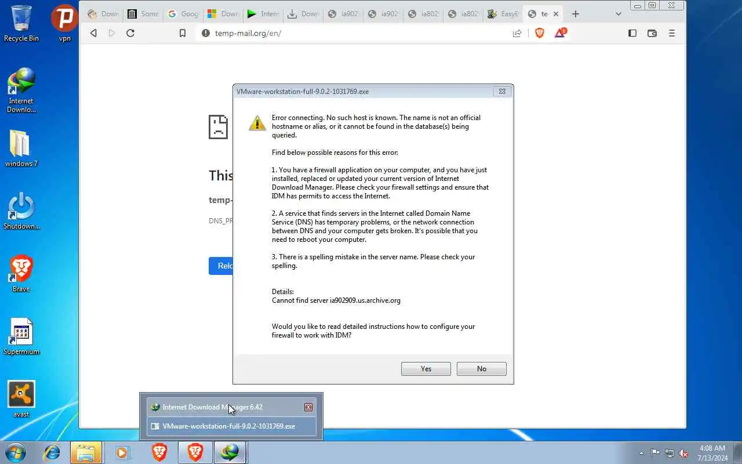Show hidden tray icons arrow
Screen dimensions: 742x464
point(641,453)
